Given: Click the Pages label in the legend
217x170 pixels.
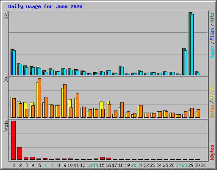Looking at the screenshot, I should tap(212, 52).
